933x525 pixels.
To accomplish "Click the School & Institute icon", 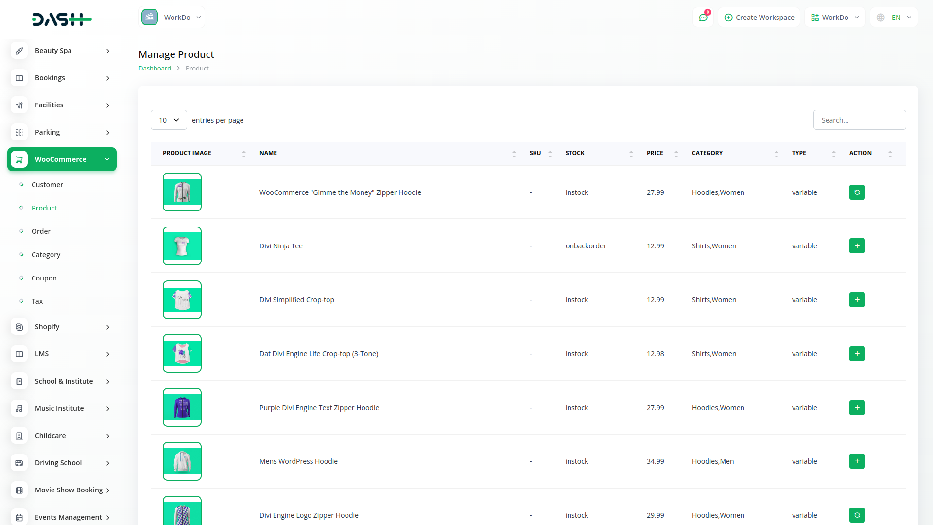I will [x=19, y=381].
